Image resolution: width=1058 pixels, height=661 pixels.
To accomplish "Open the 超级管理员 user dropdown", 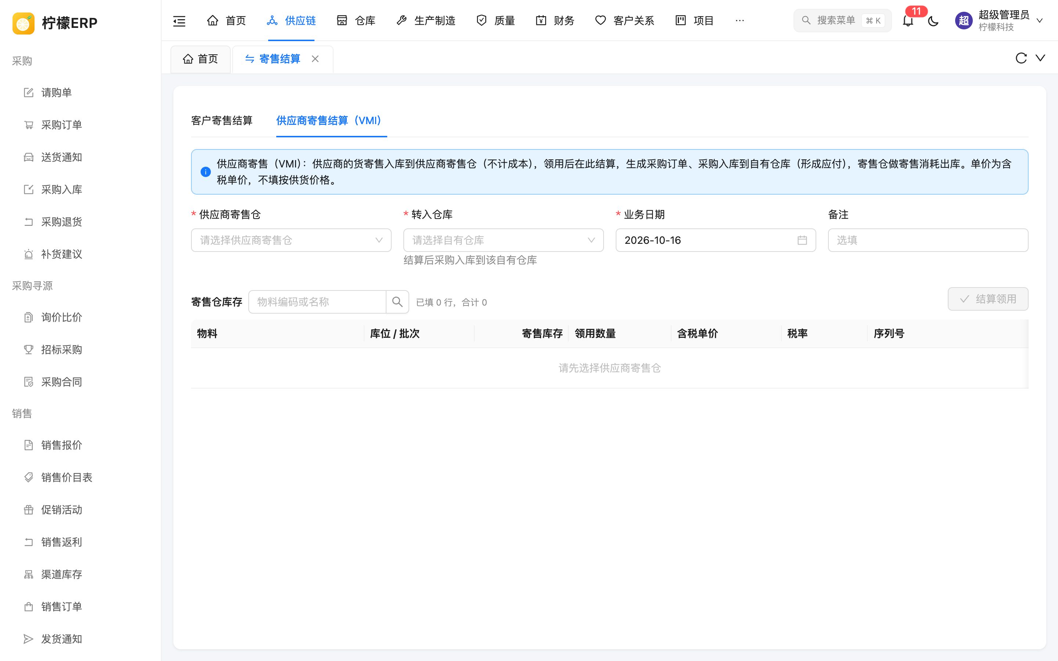I will pyautogui.click(x=1000, y=21).
